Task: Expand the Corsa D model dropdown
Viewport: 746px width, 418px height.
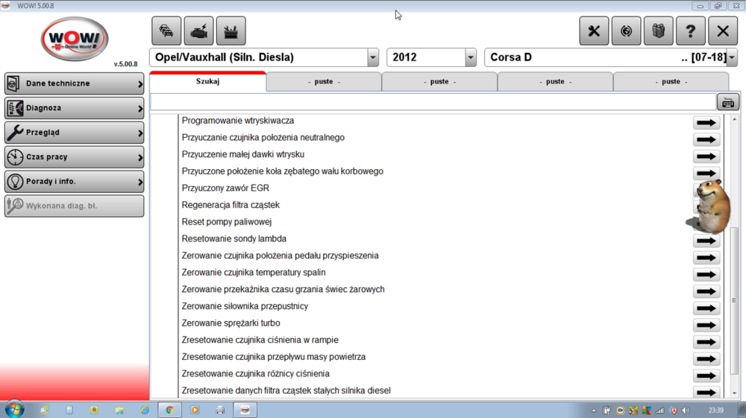Action: click(731, 57)
